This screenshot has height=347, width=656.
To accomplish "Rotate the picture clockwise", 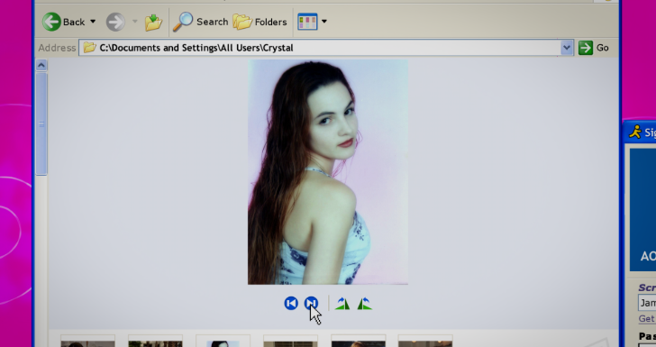I will pyautogui.click(x=342, y=304).
